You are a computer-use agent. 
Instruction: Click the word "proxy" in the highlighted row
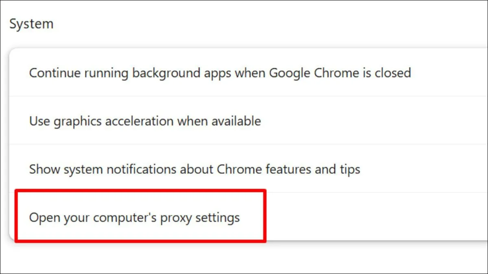click(175, 218)
